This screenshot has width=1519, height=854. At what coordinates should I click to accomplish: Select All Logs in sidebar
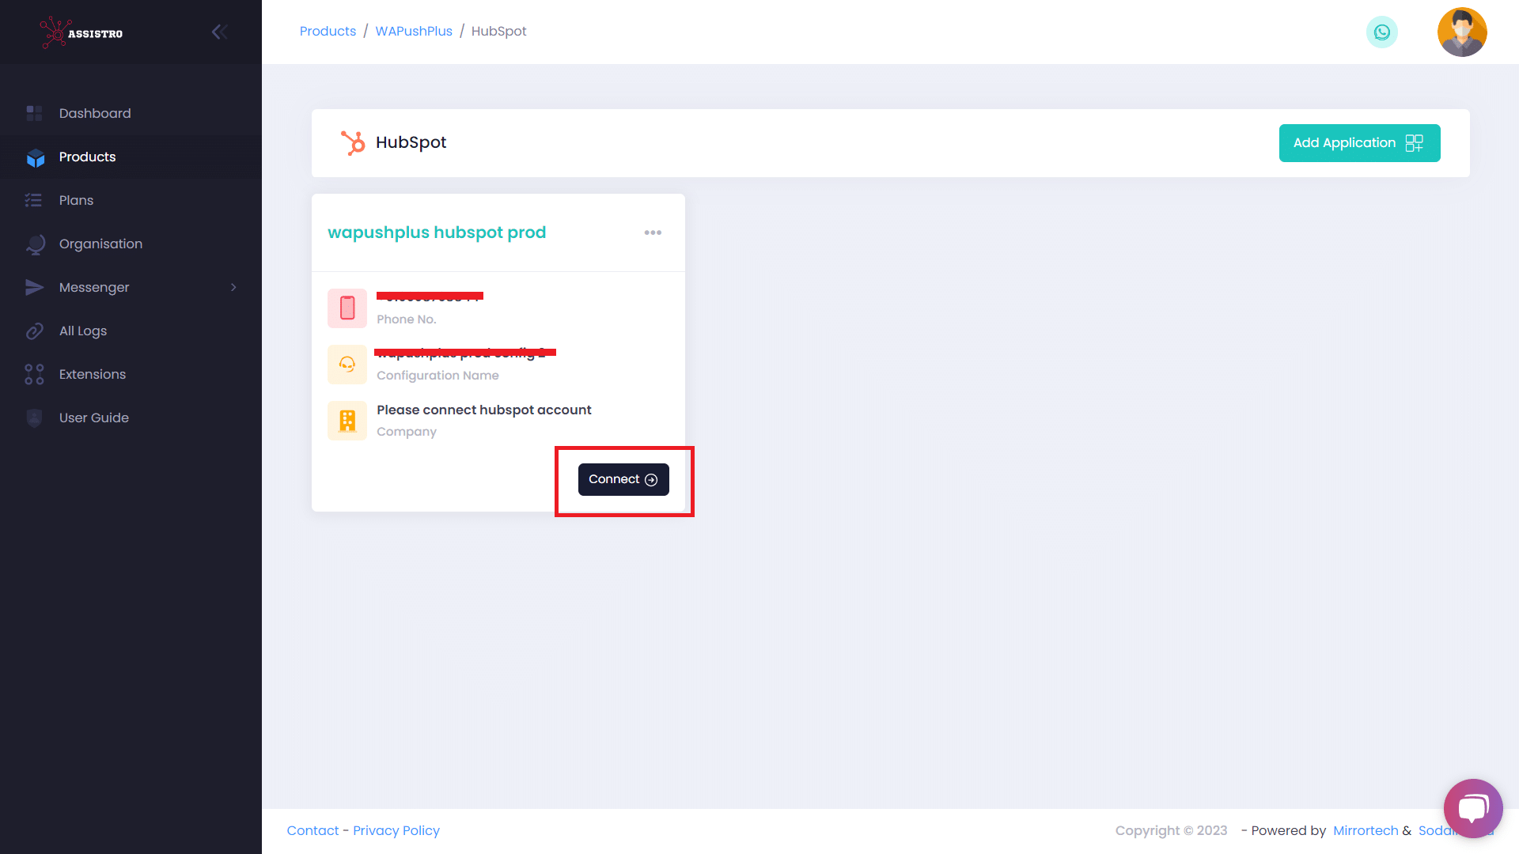pos(83,331)
